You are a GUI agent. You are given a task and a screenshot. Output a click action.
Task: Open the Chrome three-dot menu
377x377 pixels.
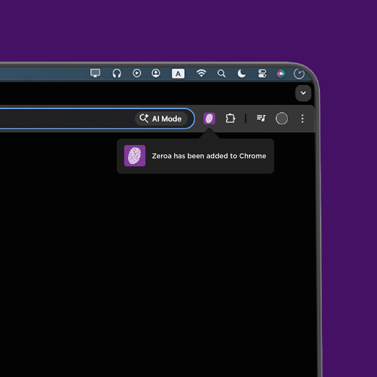pos(302,119)
